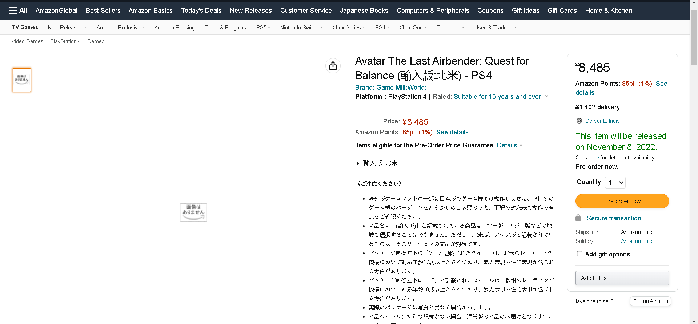Open the Game Mill(World) brand link
This screenshot has width=698, height=324.
point(391,88)
